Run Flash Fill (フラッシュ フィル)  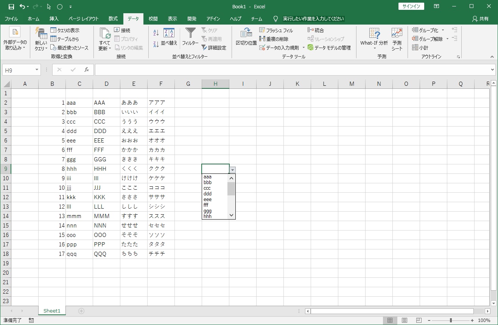coord(276,30)
